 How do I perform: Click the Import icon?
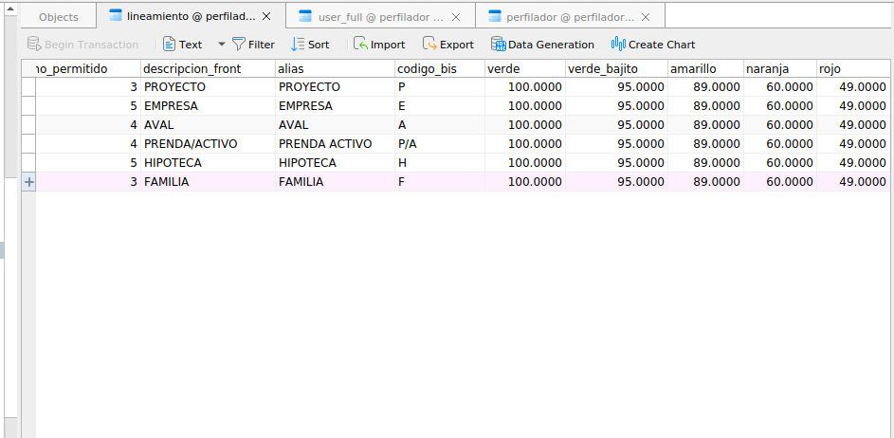361,45
